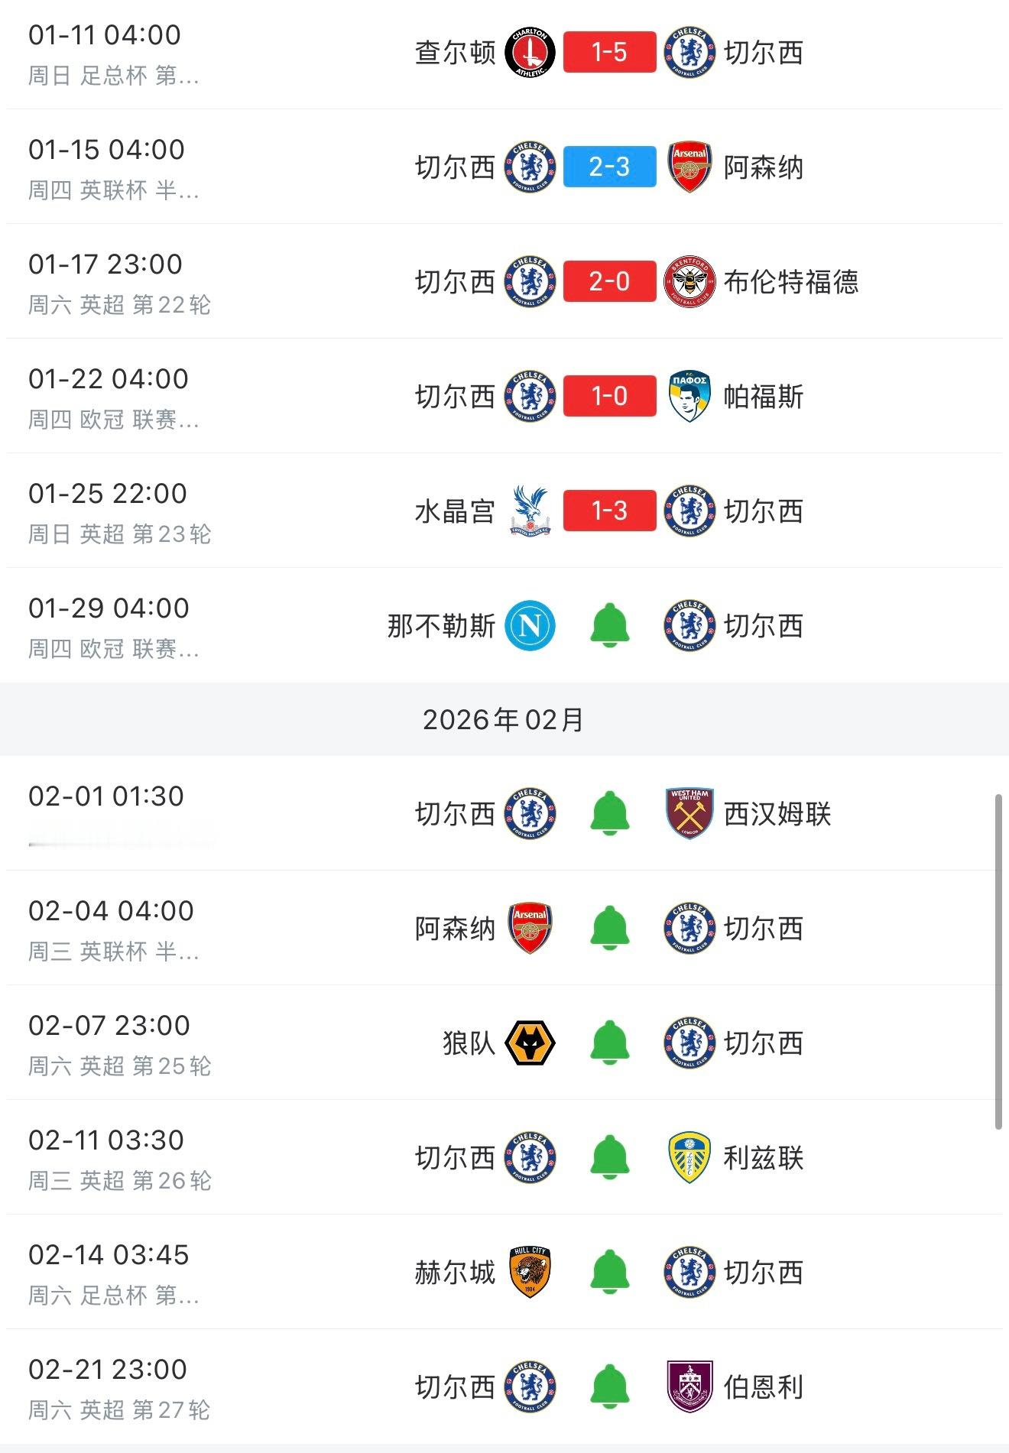Click the West Ham United crest

coord(689,814)
